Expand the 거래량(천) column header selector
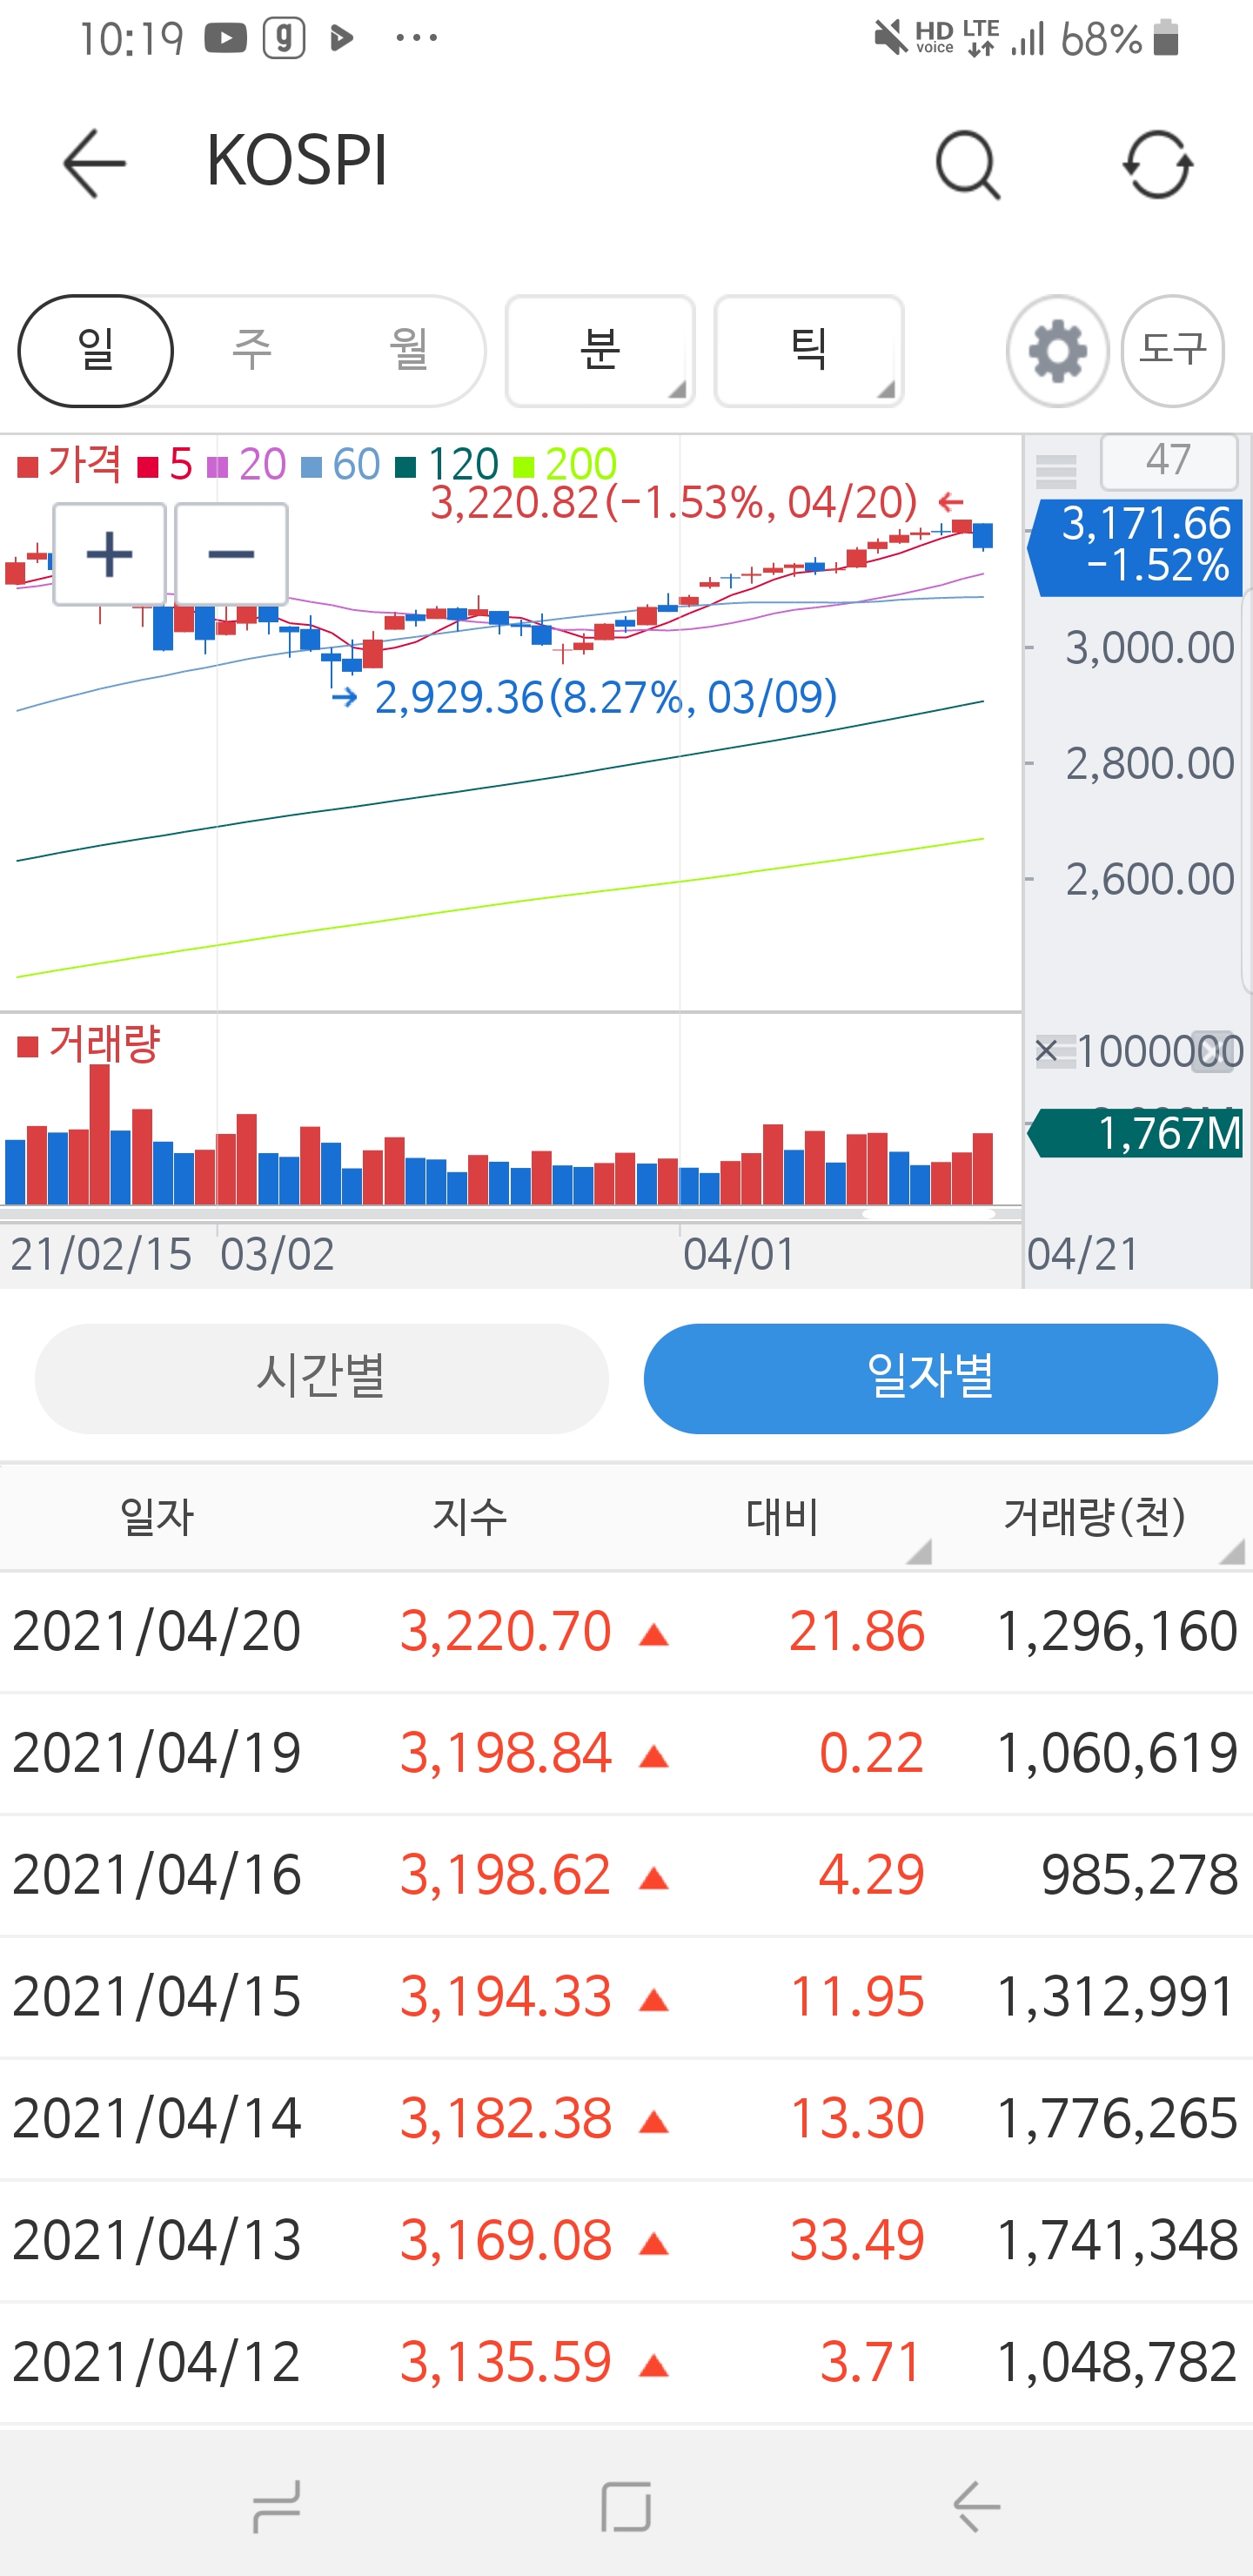Viewport: 1253px width, 2576px height. pos(1095,1518)
